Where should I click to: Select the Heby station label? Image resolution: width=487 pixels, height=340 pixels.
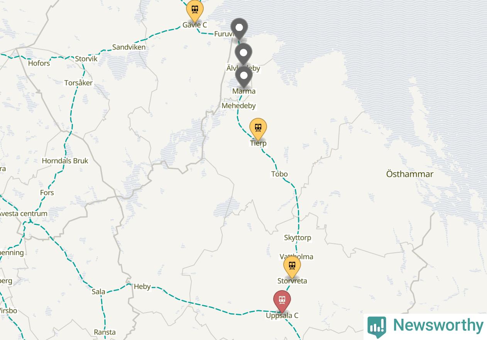(x=142, y=287)
